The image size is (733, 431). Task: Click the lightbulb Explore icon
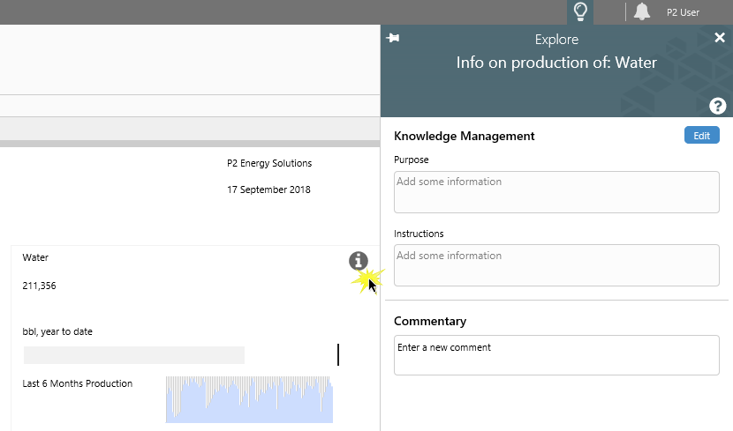point(580,11)
